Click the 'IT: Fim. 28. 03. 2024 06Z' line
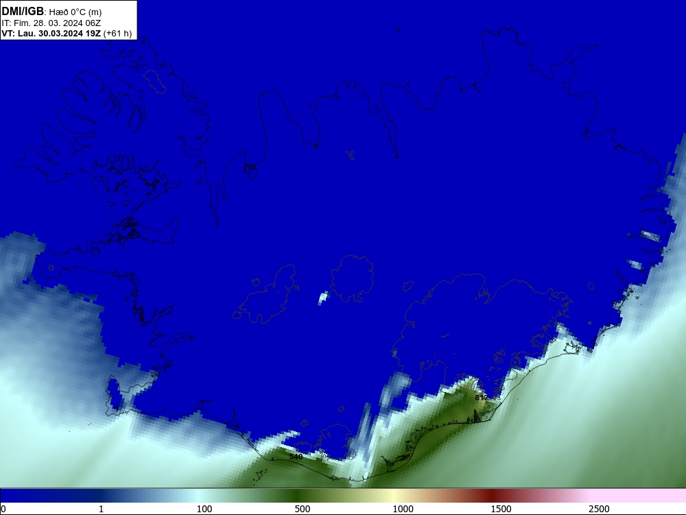This screenshot has height=515, width=686. (51, 23)
